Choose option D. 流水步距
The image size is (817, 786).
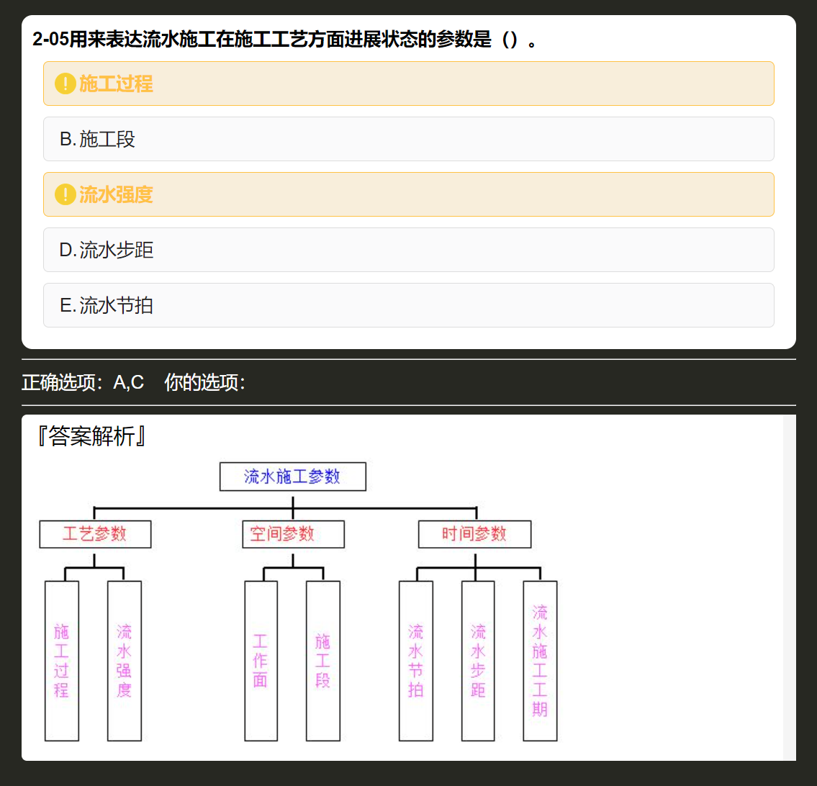pos(409,250)
